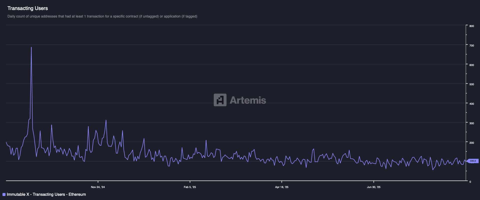The height and width of the screenshot is (200, 480).
Task: Select the Jun 30, '25 date label
Action: click(x=374, y=187)
